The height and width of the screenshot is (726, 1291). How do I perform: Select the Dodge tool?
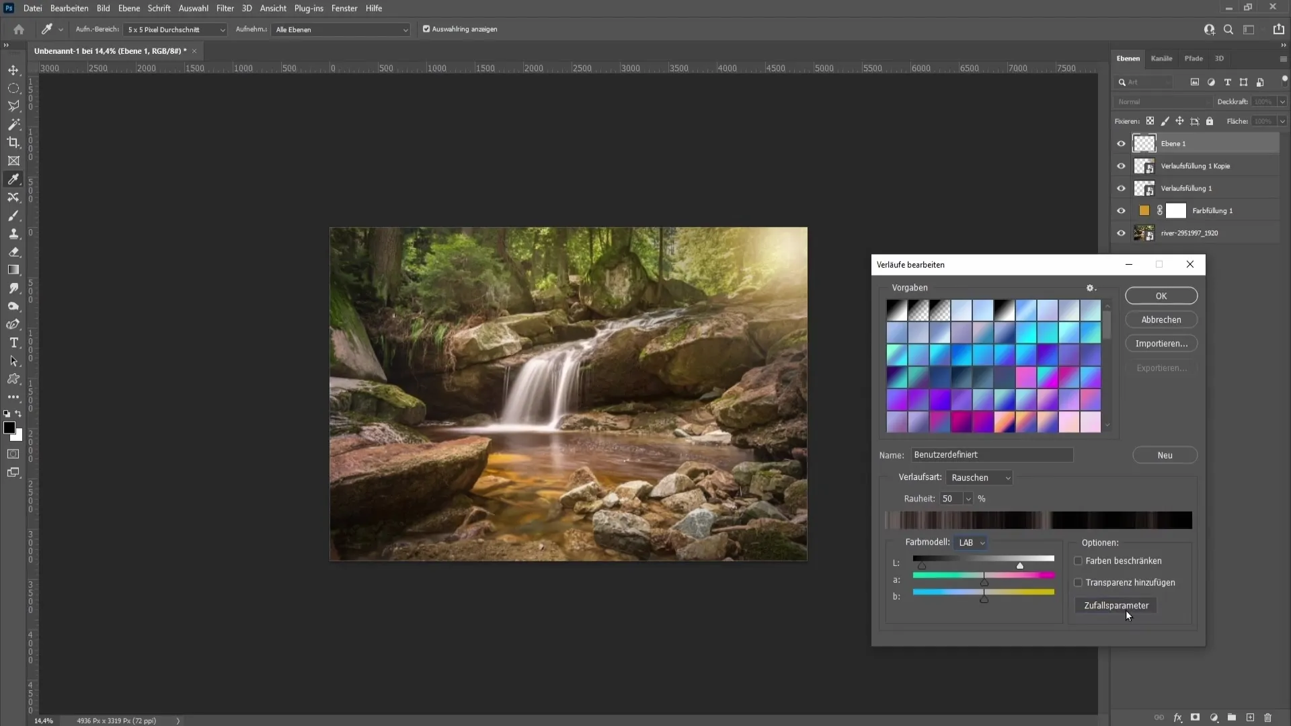(x=13, y=307)
